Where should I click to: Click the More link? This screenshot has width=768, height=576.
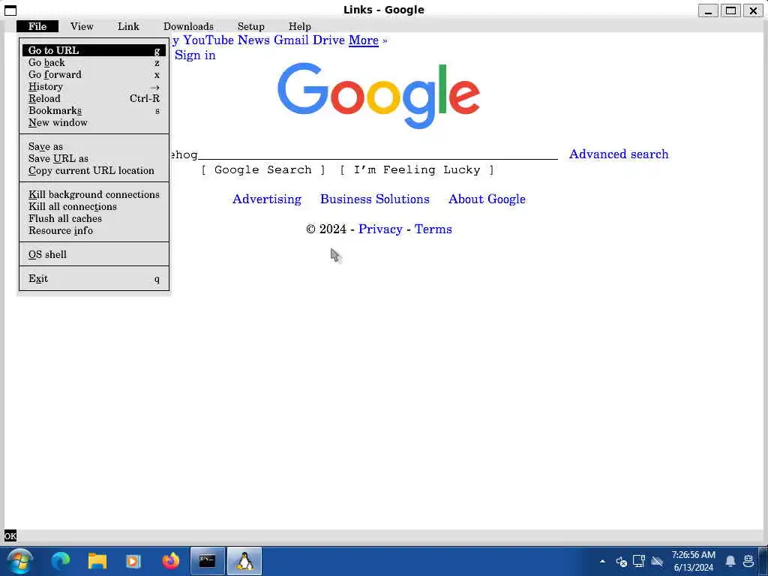coord(364,40)
